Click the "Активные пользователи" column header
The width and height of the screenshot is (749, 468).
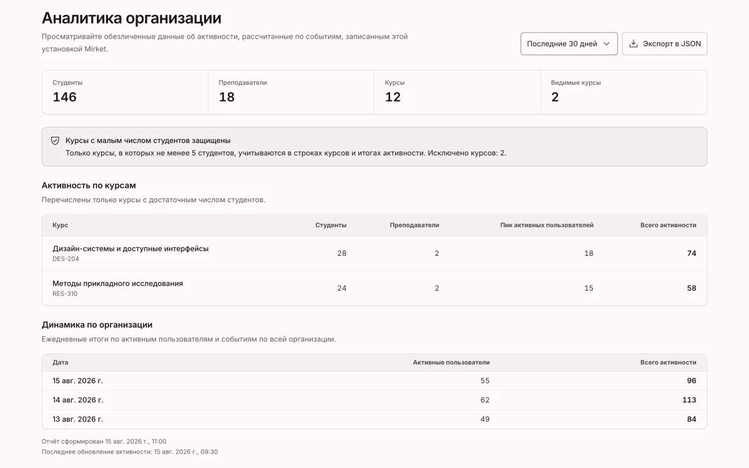[451, 362]
